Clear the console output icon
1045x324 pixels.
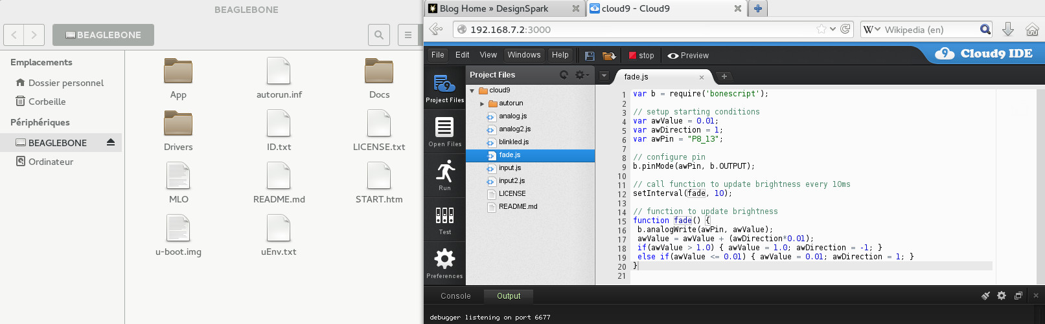pyautogui.click(x=985, y=296)
